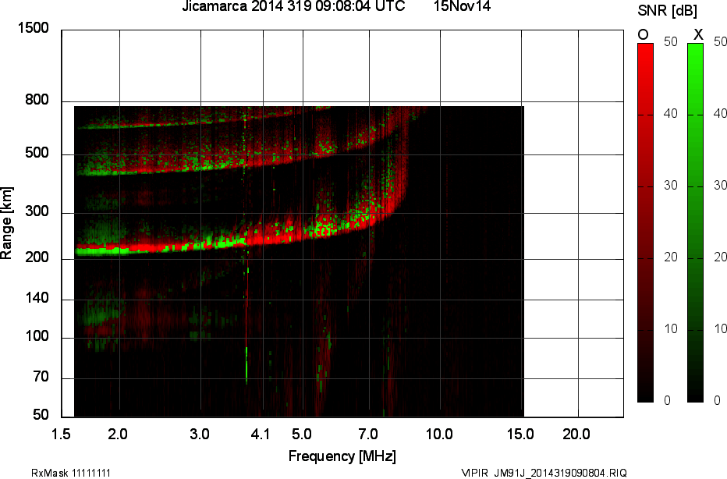
Task: Click the '50' tick beside the red O bar
Action: [670, 41]
